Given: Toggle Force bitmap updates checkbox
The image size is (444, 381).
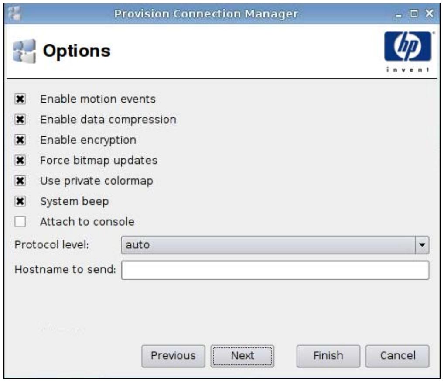Looking at the screenshot, I should [x=20, y=160].
